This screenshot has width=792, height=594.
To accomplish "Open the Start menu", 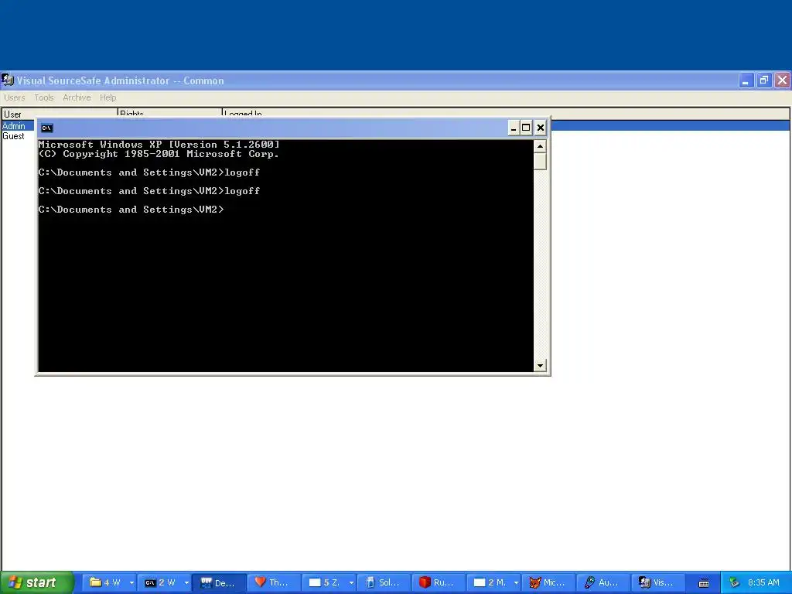I will coord(36,583).
